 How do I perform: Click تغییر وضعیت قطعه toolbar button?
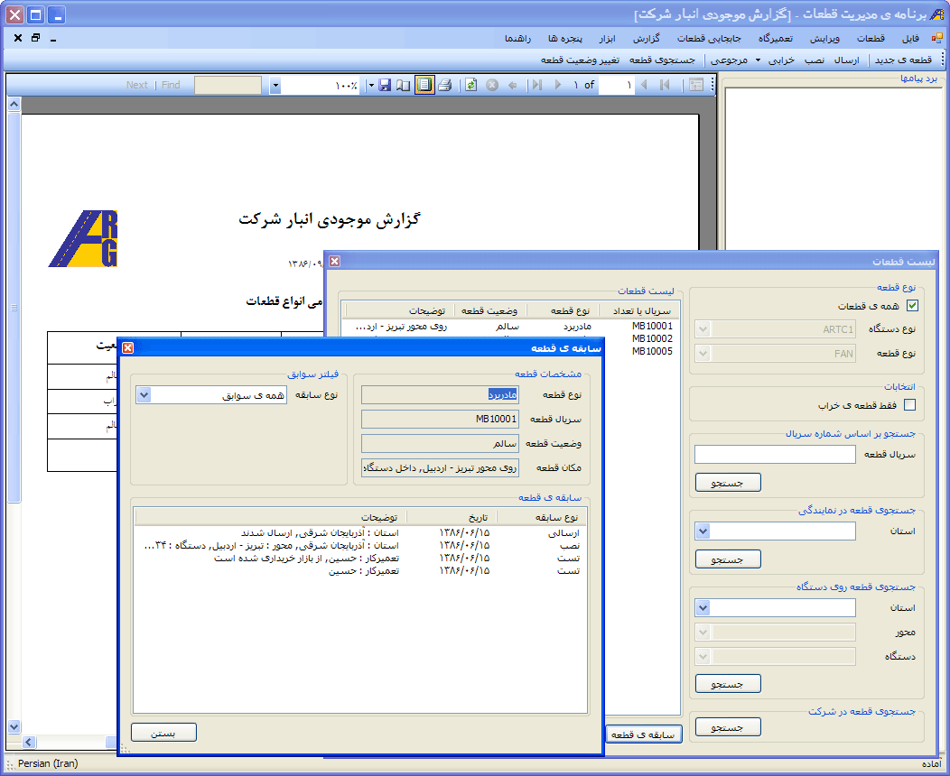pos(580,60)
